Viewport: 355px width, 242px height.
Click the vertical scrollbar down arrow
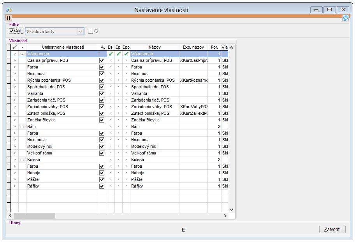pos(231,209)
